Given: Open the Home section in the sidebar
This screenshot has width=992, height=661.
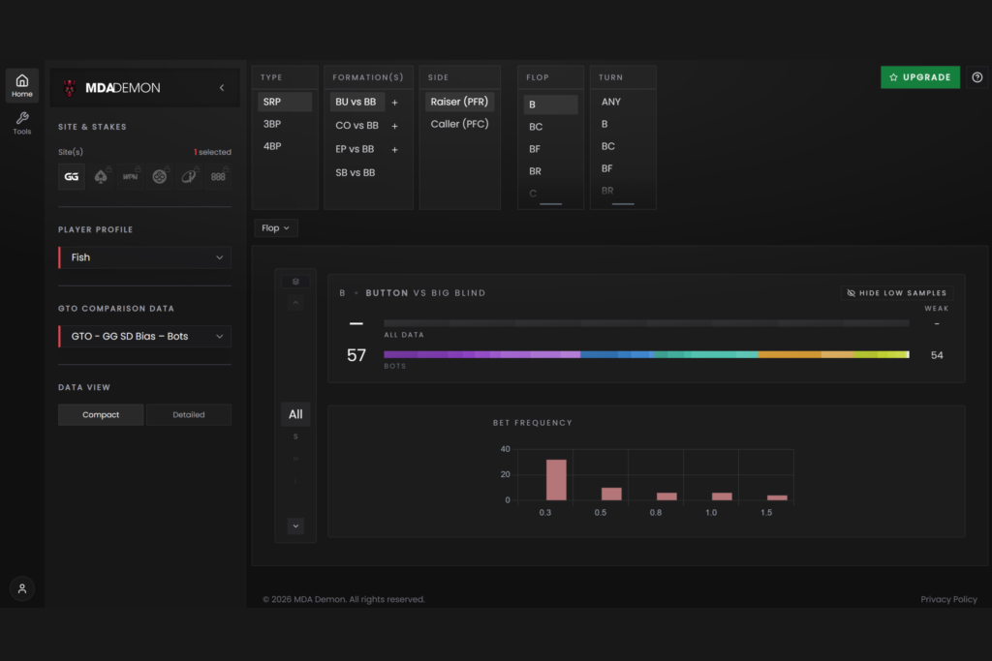Looking at the screenshot, I should point(22,85).
